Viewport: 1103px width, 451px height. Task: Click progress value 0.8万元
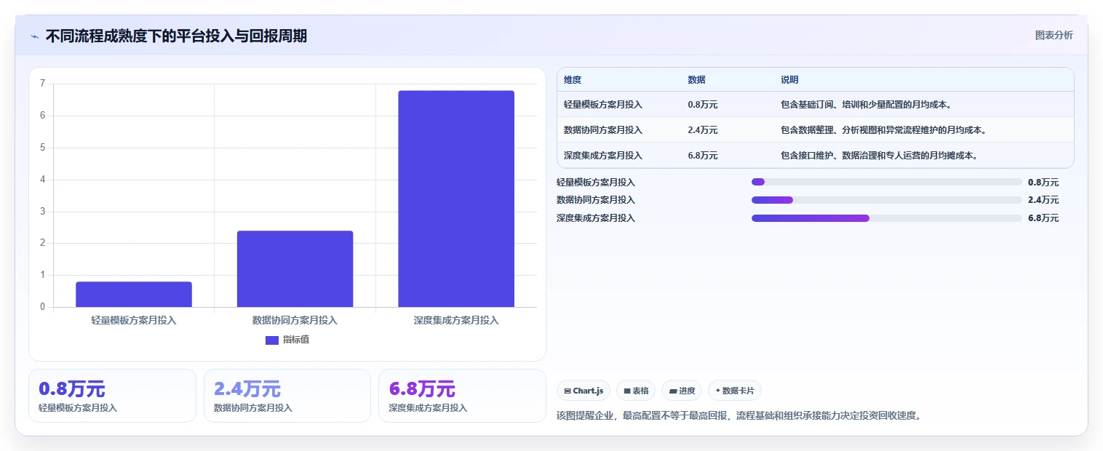click(x=1043, y=183)
